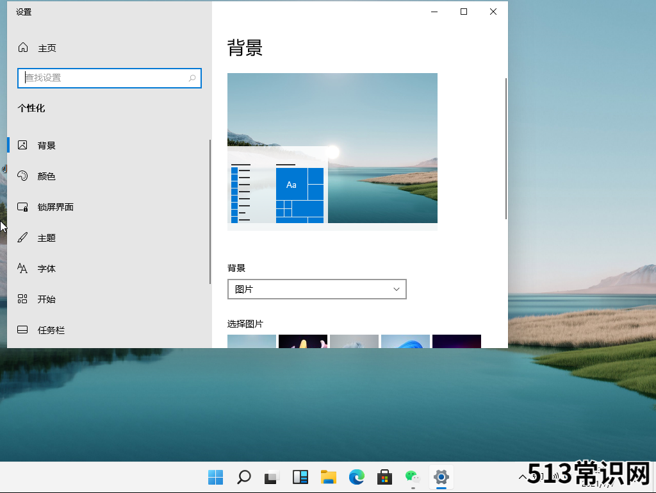Launch Microsoft Edge from the taskbar
This screenshot has width=656, height=493.
click(357, 477)
